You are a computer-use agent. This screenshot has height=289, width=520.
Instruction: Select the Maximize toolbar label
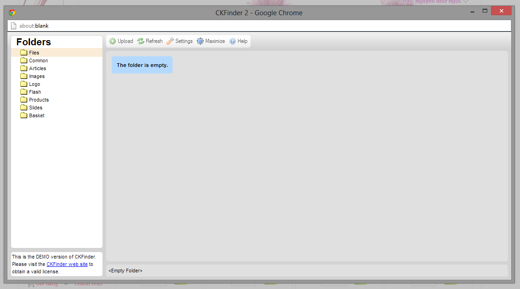coord(215,41)
